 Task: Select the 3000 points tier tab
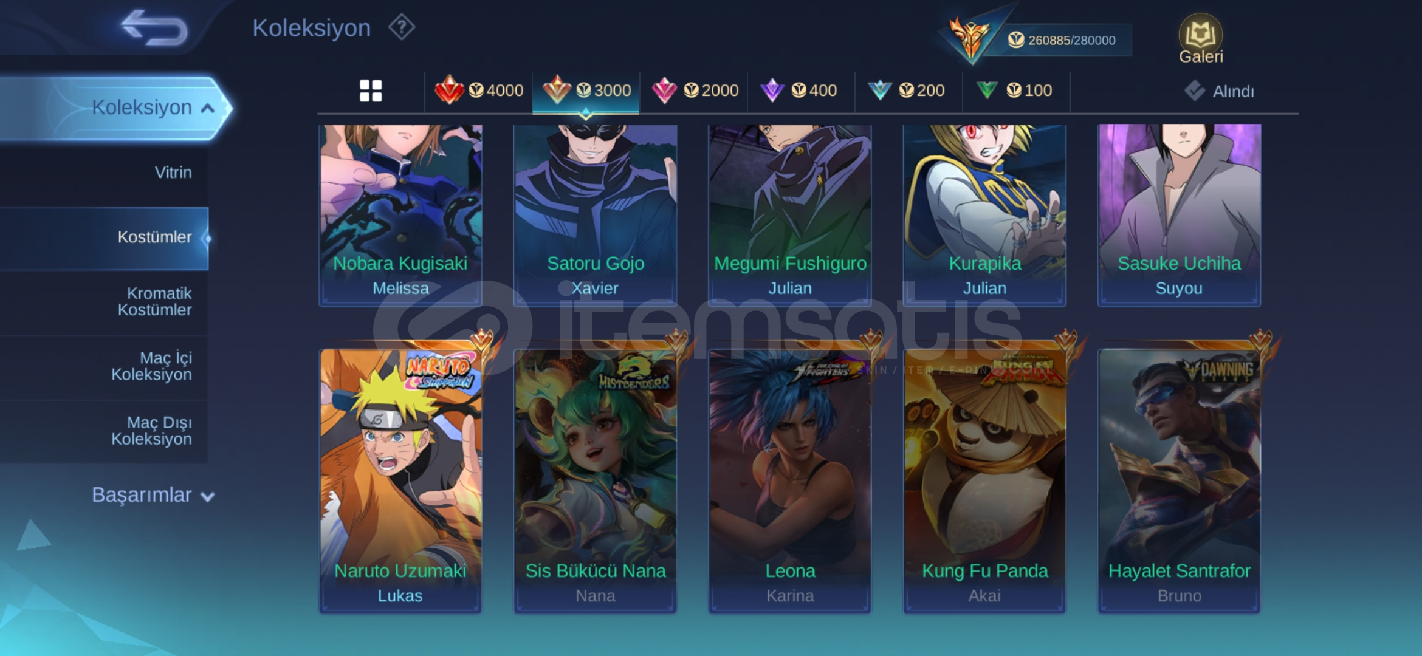click(x=586, y=91)
